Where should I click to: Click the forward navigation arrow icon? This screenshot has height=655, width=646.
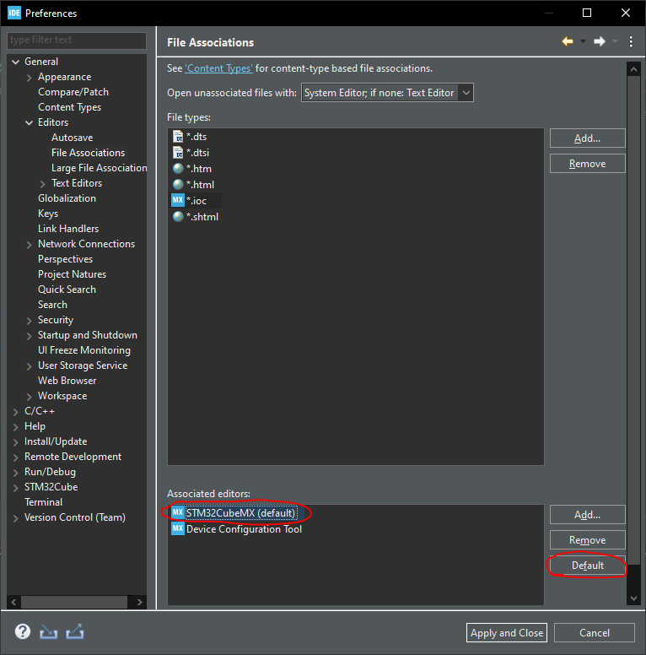[x=600, y=41]
